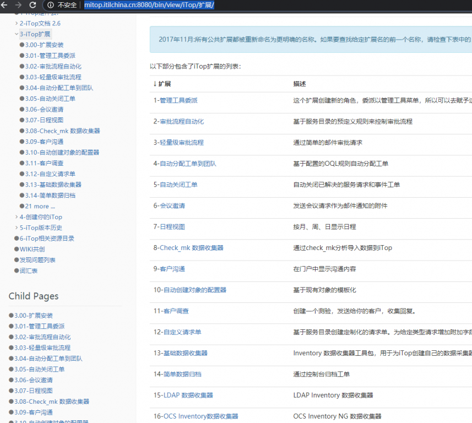The height and width of the screenshot is (423, 472).
Task: Open 3.07-日程视图 in navigation tree
Action: point(44,120)
